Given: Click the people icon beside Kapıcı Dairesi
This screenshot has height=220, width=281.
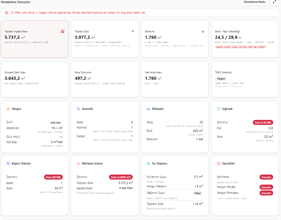Looking at the screenshot, I should coord(8,163).
